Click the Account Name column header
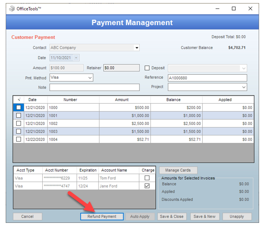The height and width of the screenshot is (233, 267). coord(119,170)
